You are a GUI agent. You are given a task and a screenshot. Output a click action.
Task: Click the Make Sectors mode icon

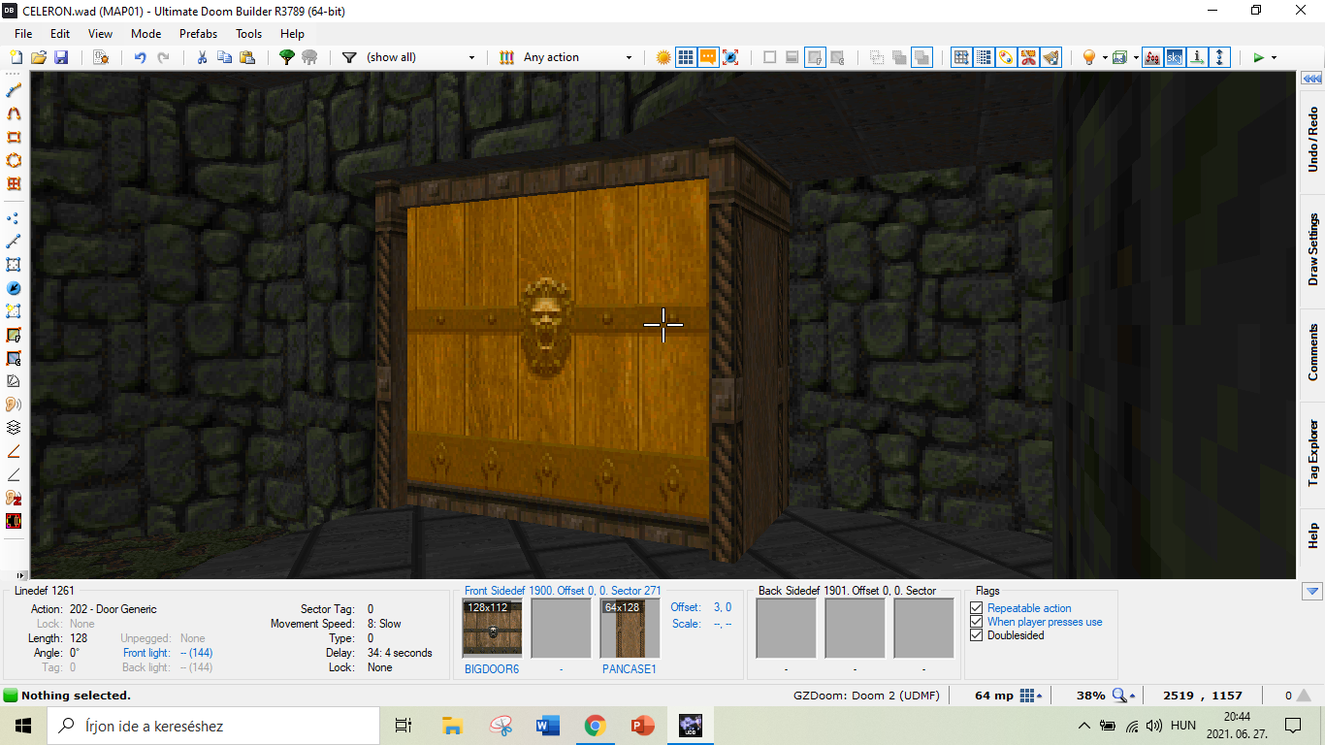pyautogui.click(x=15, y=311)
